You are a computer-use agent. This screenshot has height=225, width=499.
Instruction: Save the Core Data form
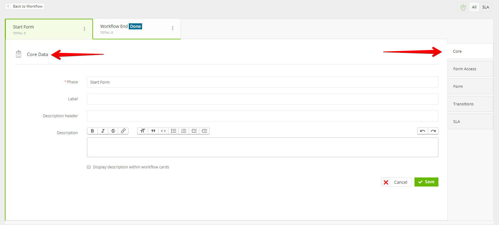(426, 182)
